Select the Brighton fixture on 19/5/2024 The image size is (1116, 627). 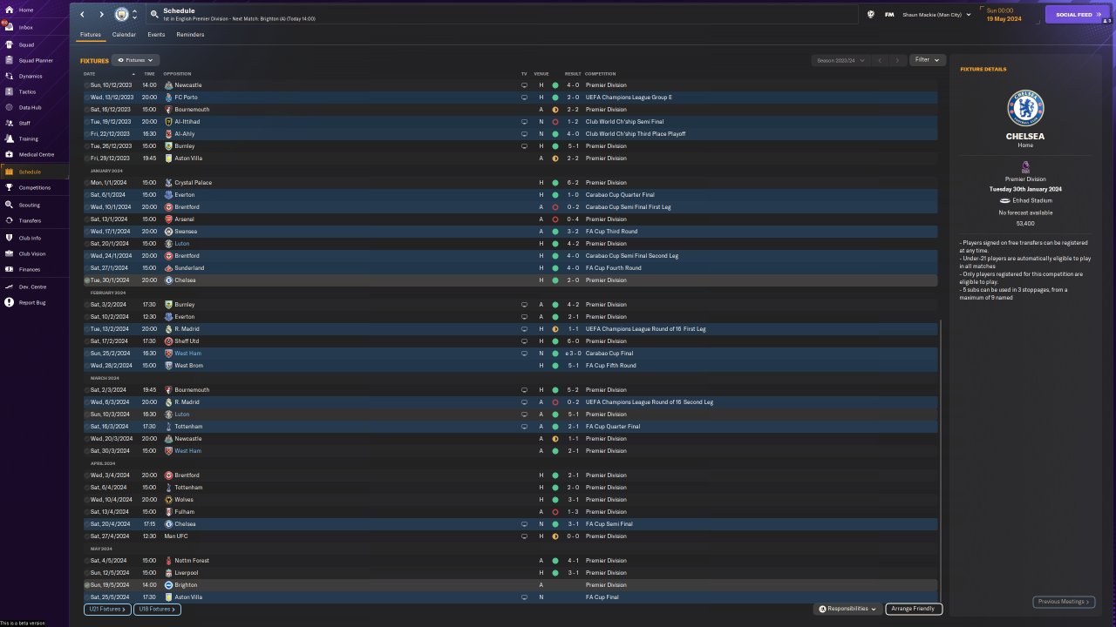click(511, 585)
